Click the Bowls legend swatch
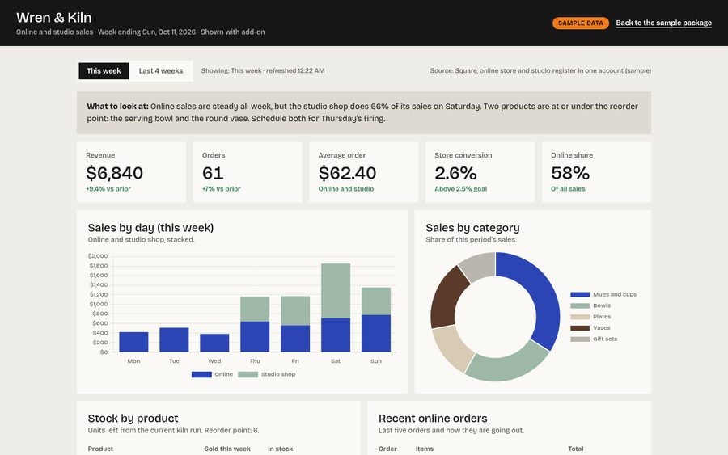 pos(580,305)
